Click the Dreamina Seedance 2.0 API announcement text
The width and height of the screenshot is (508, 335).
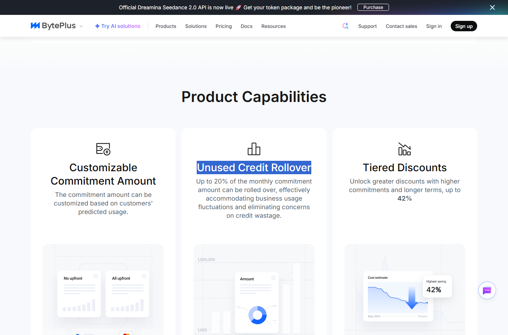point(235,7)
